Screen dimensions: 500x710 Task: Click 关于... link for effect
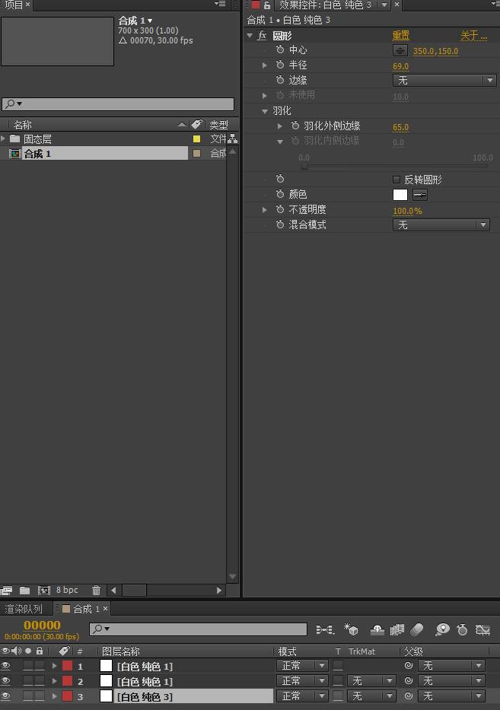(473, 35)
